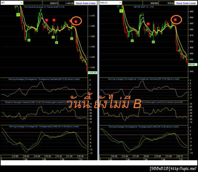Click the MACD Oscillator title in the SET50 panel
This screenshot has height=172, width=198.
coord(144,79)
